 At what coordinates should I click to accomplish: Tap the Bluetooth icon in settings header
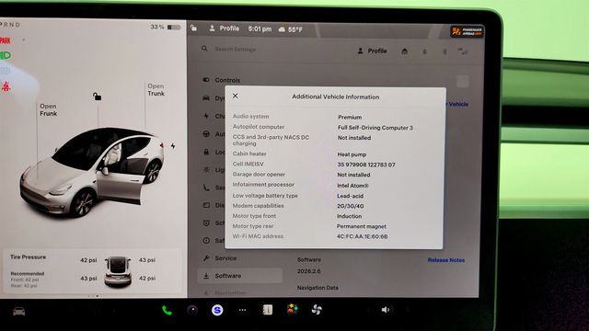(x=445, y=51)
